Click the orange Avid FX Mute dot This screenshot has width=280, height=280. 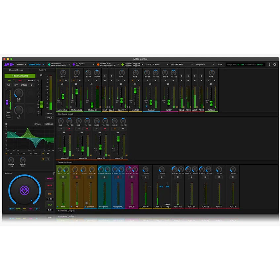[x=98, y=65]
